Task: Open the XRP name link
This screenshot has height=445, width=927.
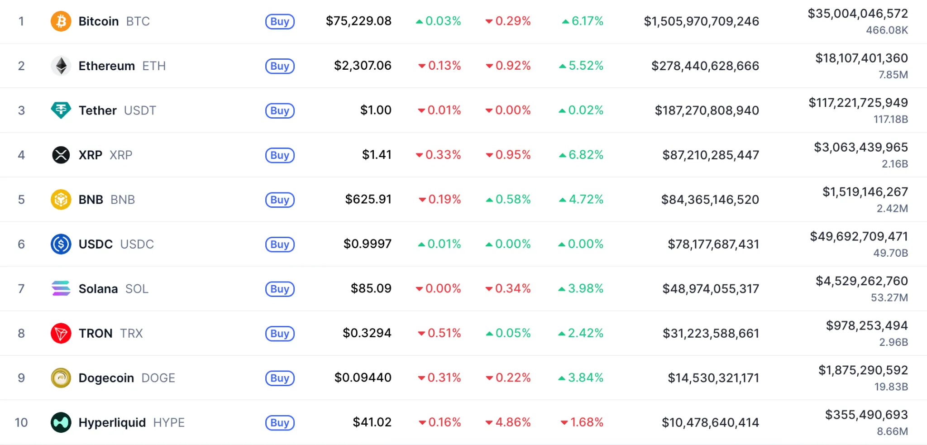Action: point(90,155)
